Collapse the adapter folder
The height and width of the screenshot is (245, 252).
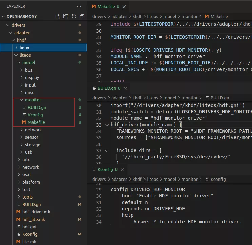43,33
